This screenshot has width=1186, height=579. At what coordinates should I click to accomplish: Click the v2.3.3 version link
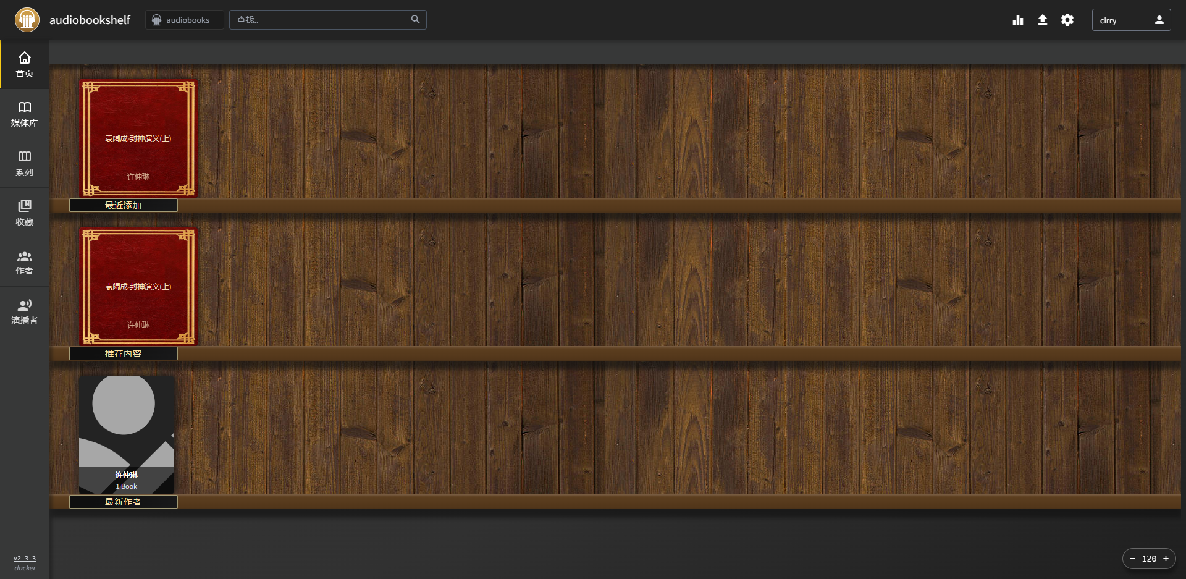[x=25, y=558]
